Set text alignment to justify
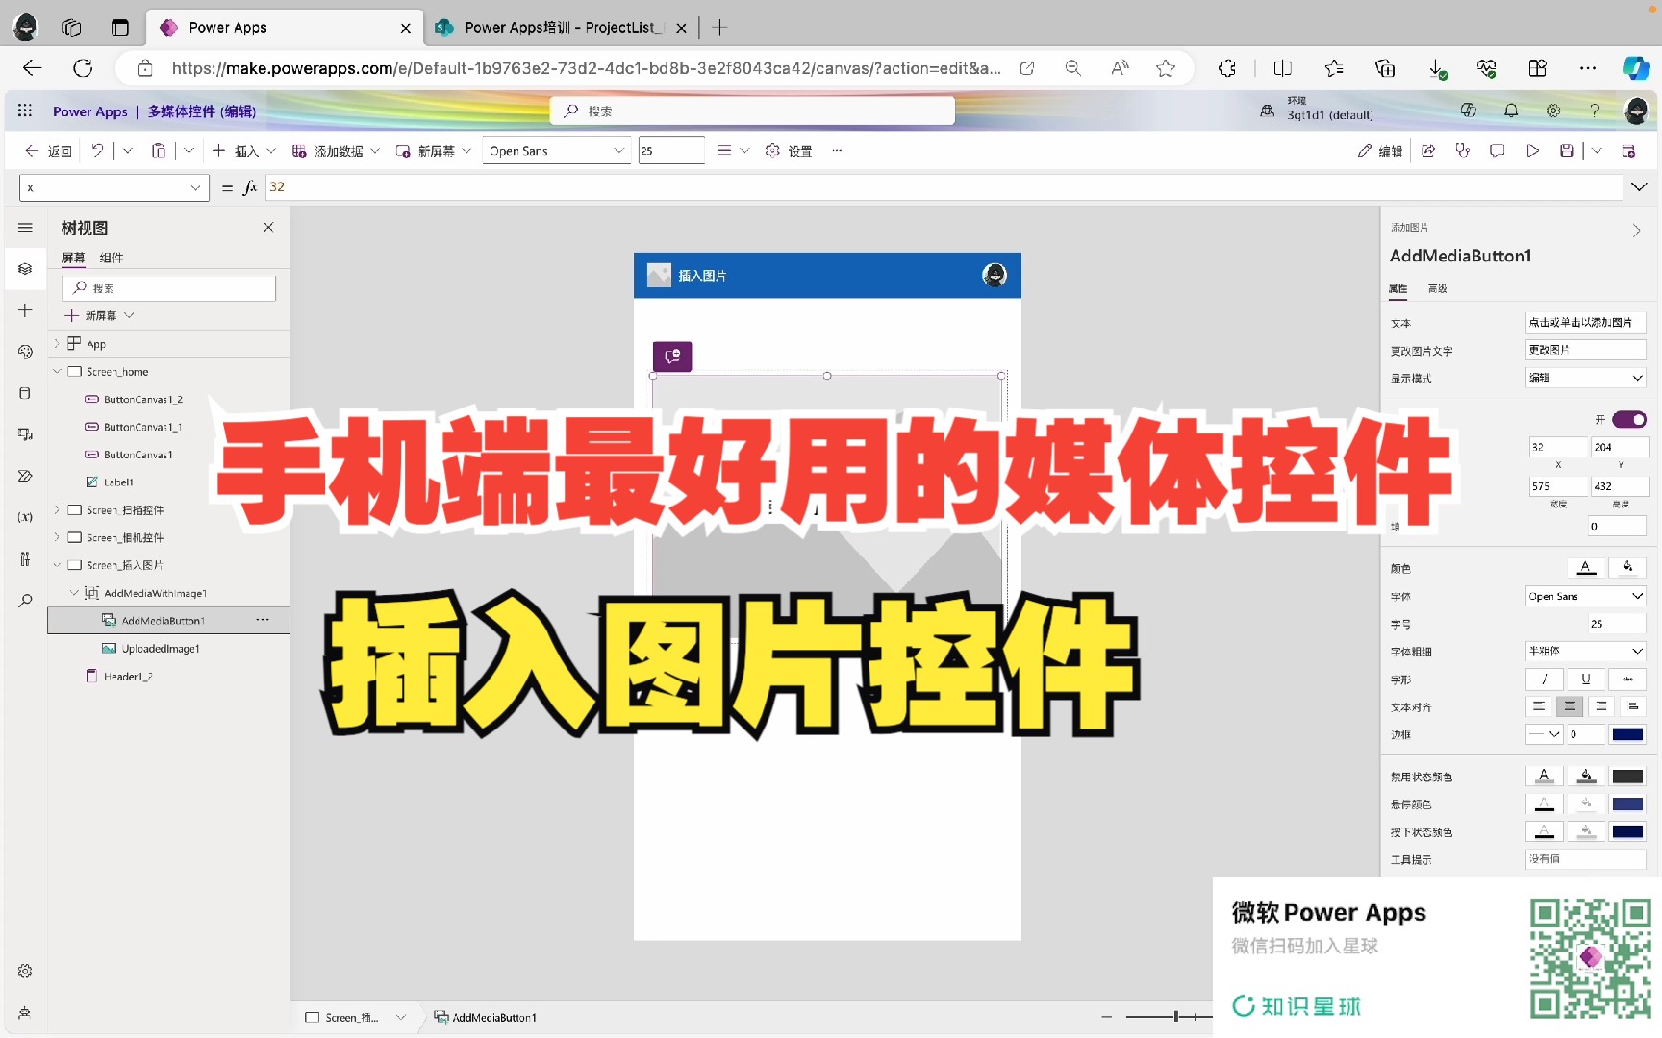The height and width of the screenshot is (1038, 1662). click(1632, 706)
